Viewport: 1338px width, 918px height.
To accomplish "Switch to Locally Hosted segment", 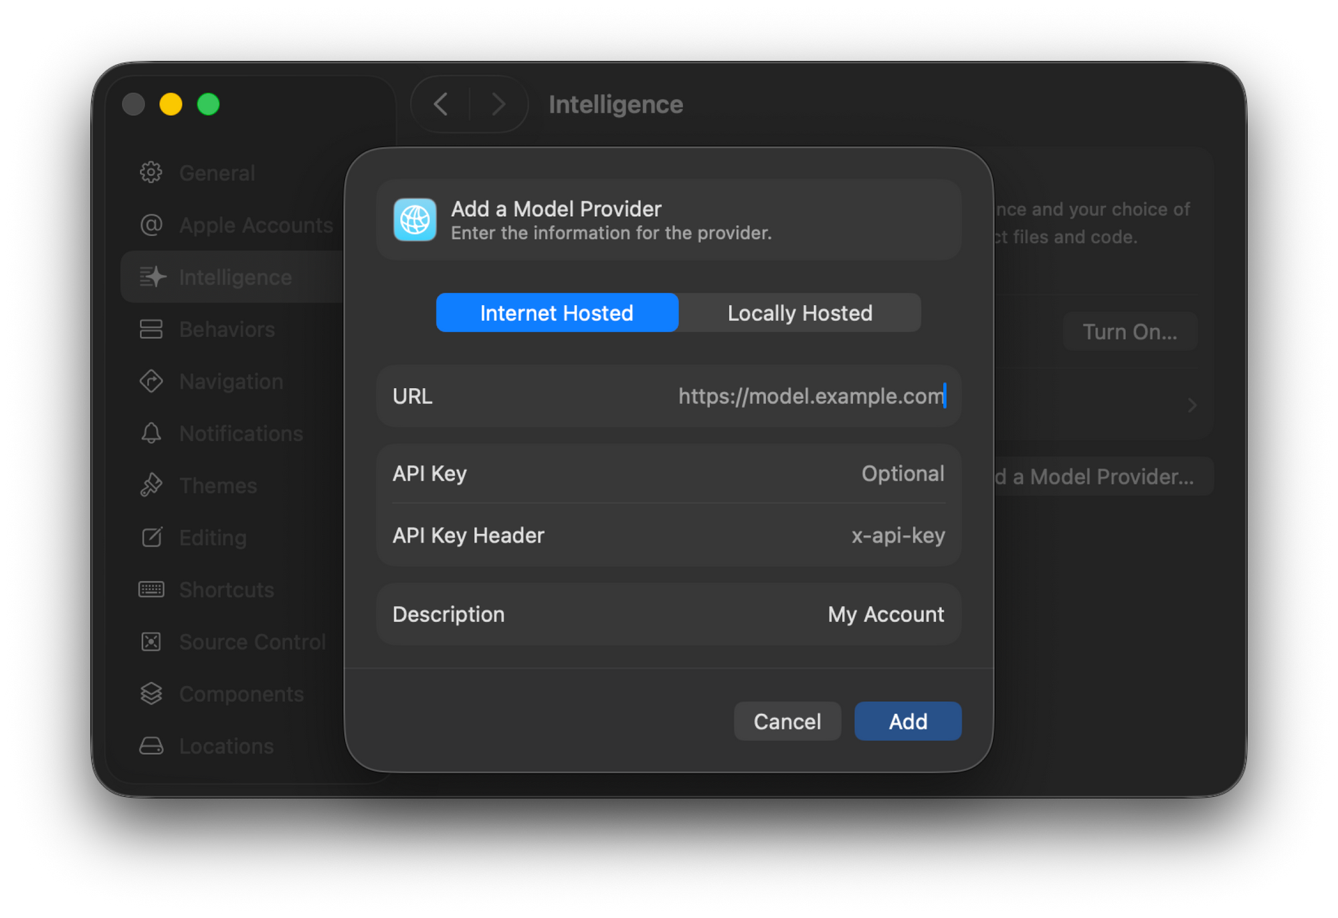I will click(x=799, y=312).
